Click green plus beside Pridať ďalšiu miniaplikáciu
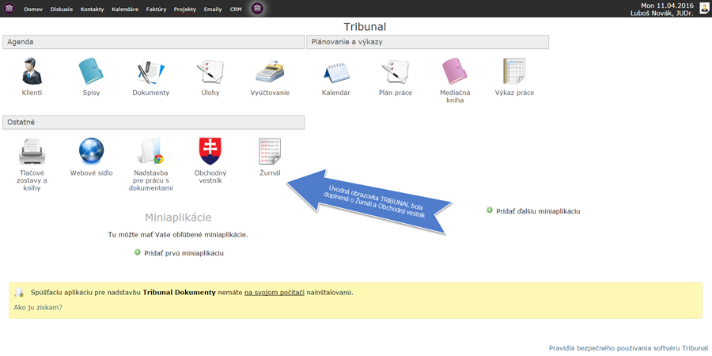Screen dimensions: 712x356 tap(490, 210)
